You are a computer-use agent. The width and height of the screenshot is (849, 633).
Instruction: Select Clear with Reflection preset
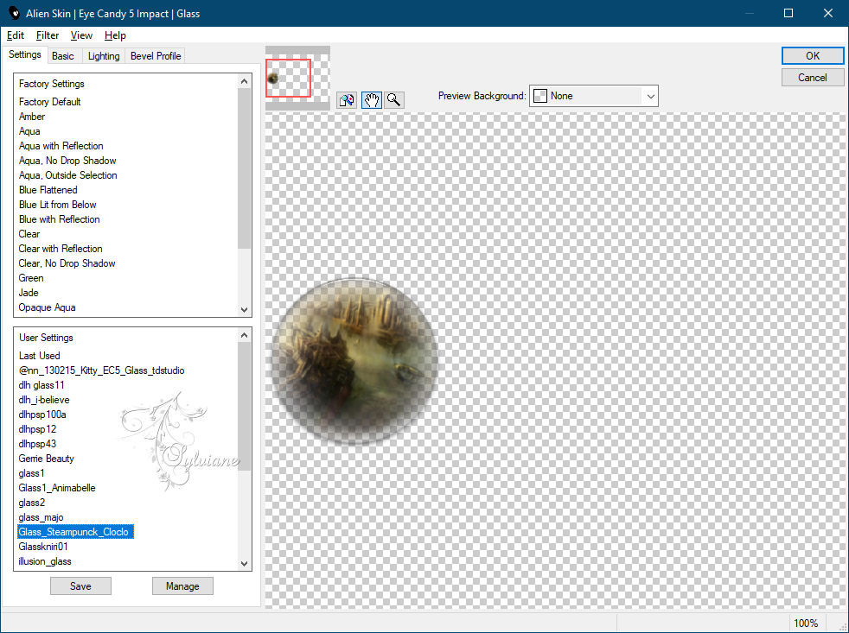(x=61, y=249)
